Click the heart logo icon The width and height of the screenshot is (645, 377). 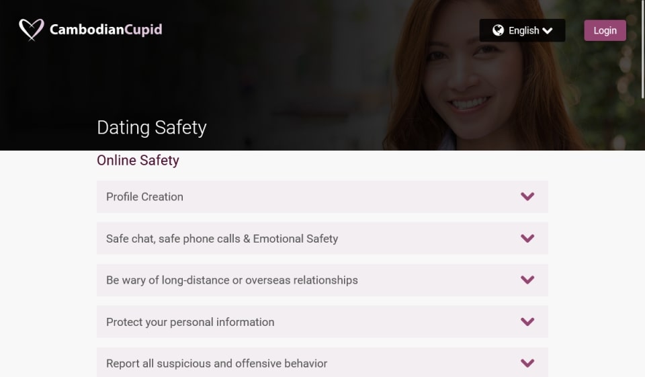(31, 30)
